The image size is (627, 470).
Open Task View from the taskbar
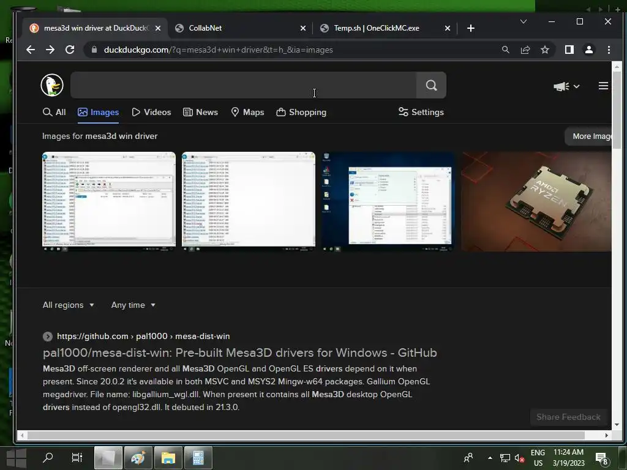[77, 458]
